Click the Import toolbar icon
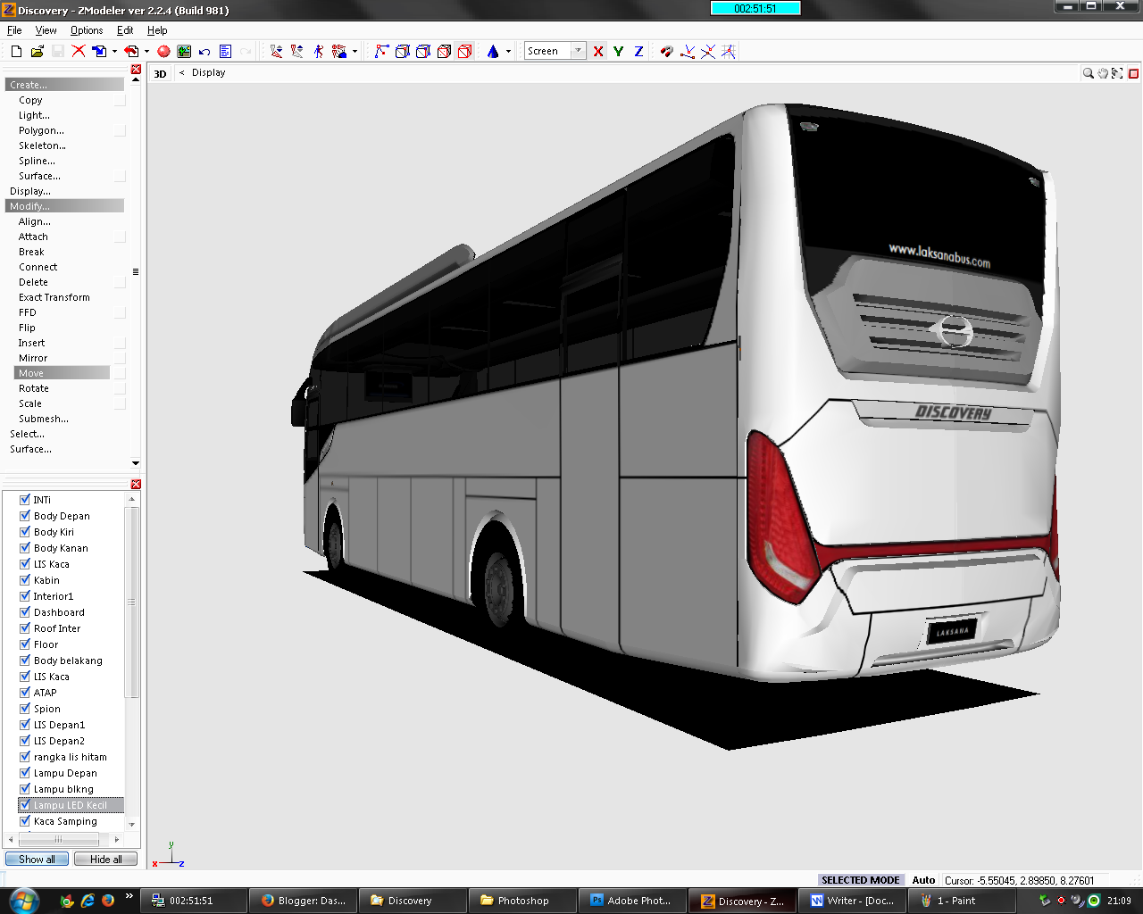This screenshot has width=1143, height=914. click(x=100, y=51)
